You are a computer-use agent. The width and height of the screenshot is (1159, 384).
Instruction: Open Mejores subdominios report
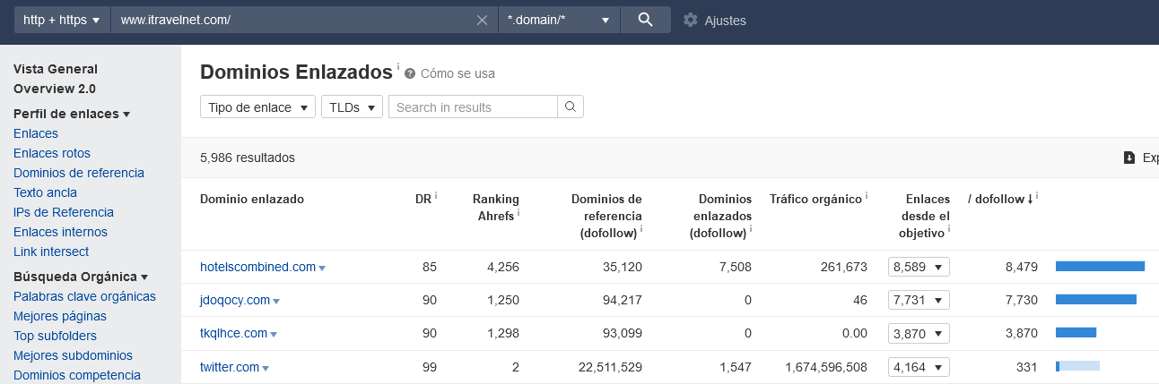click(x=73, y=355)
